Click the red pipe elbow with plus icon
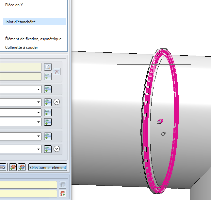211x200 pixels. tap(63, 194)
